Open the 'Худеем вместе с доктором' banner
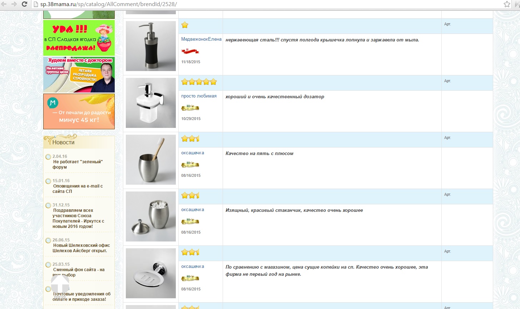The width and height of the screenshot is (520, 309). pyautogui.click(x=79, y=75)
